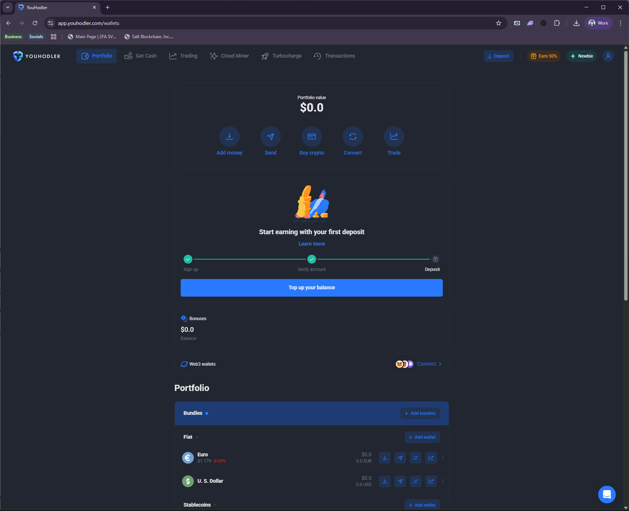629x511 pixels.
Task: Open the profile account icon
Action: tap(608, 56)
